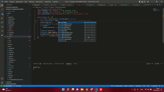Image resolution: width=164 pixels, height=92 pixels.
Task: Open Remote Explorer in activity bar
Action: [2, 27]
